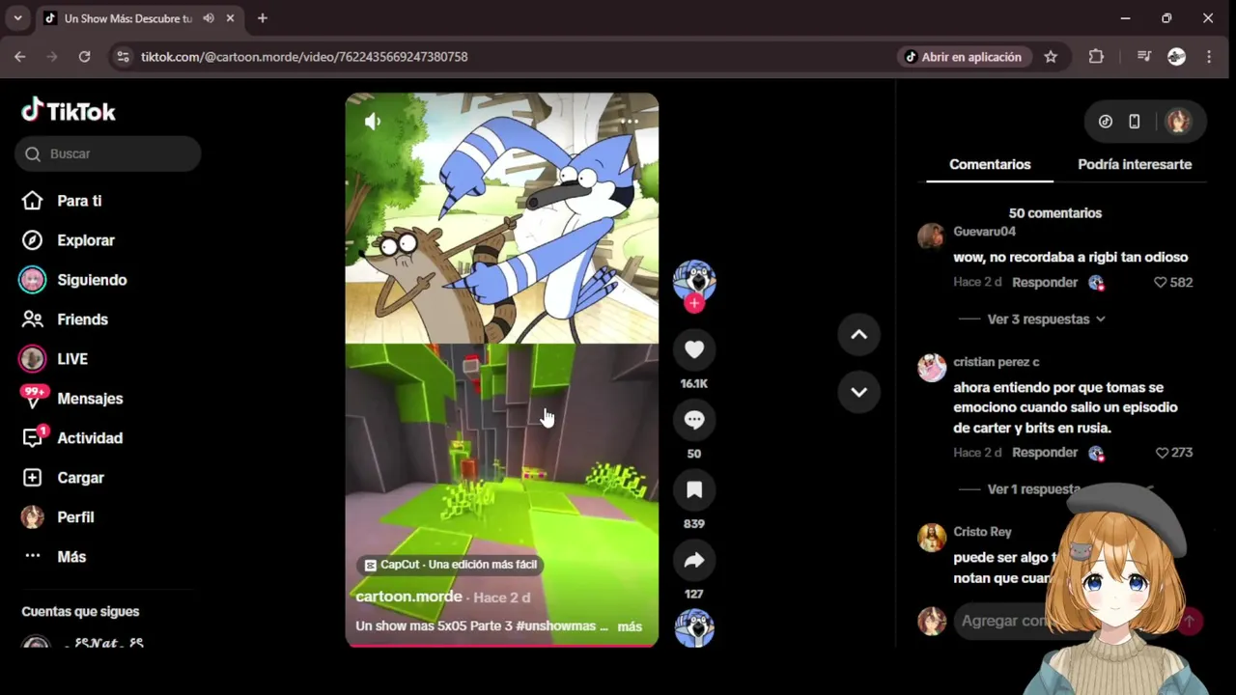
Task: Switch to the Podría interesarte tab
Action: [x=1135, y=164]
